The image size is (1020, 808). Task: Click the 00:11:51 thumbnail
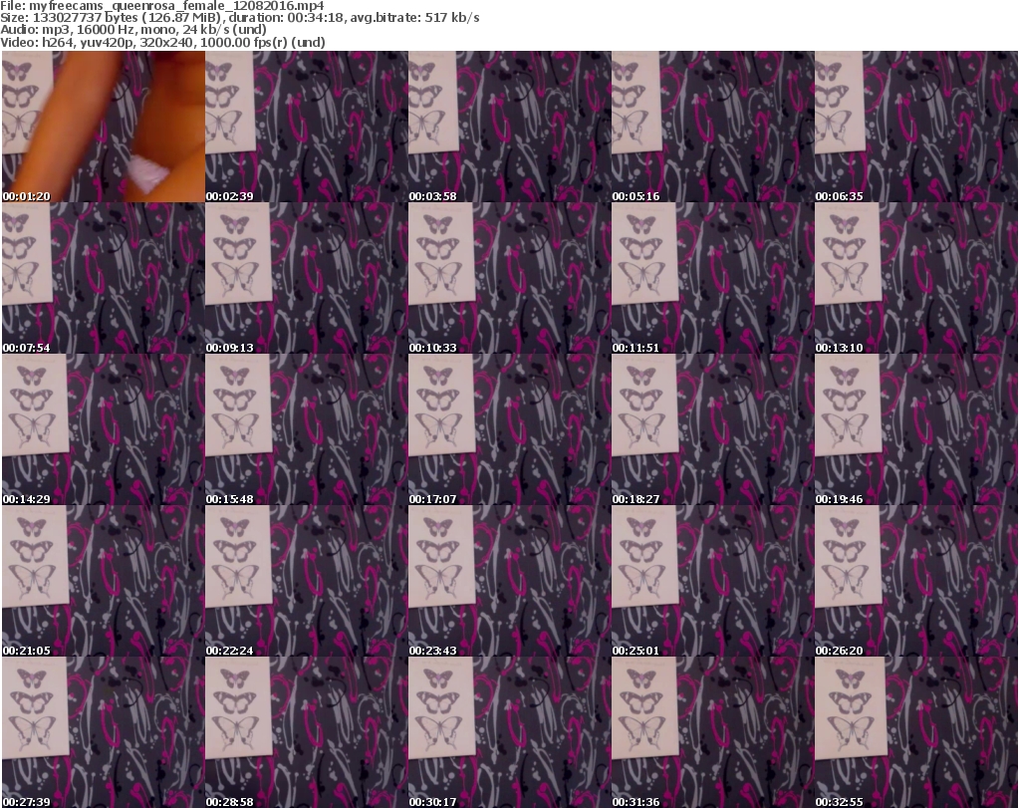point(712,278)
